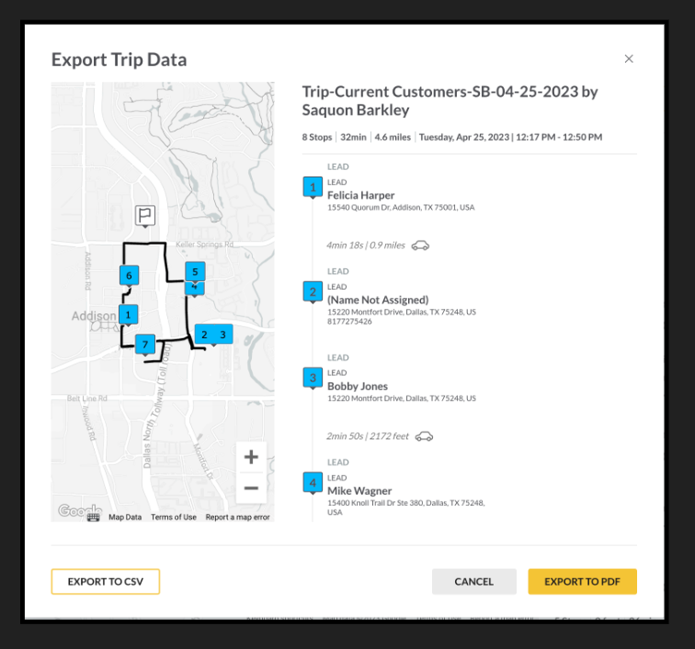Open the Terms of Use link
The width and height of the screenshot is (695, 649).
pos(174,518)
